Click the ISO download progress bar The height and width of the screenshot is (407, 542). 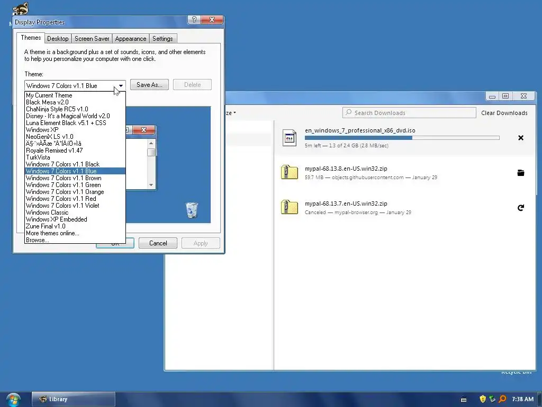(x=402, y=138)
